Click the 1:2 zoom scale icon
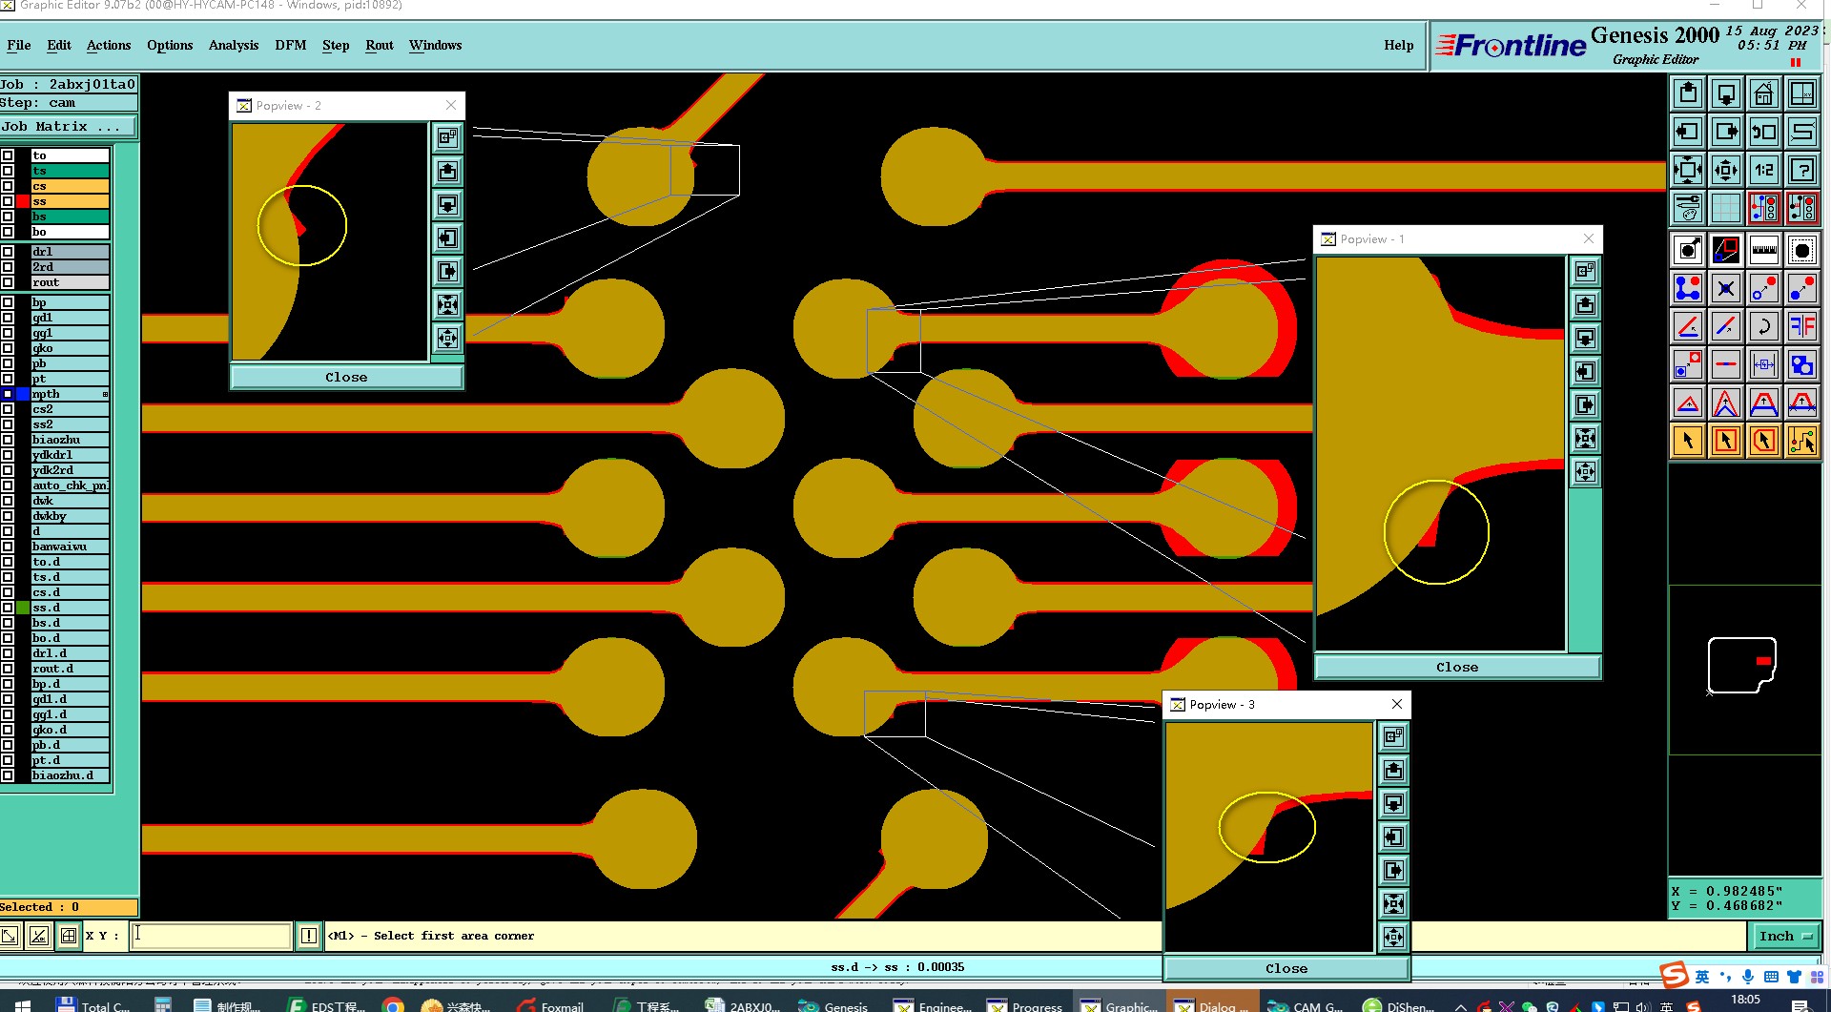This screenshot has width=1831, height=1012. (x=1764, y=170)
